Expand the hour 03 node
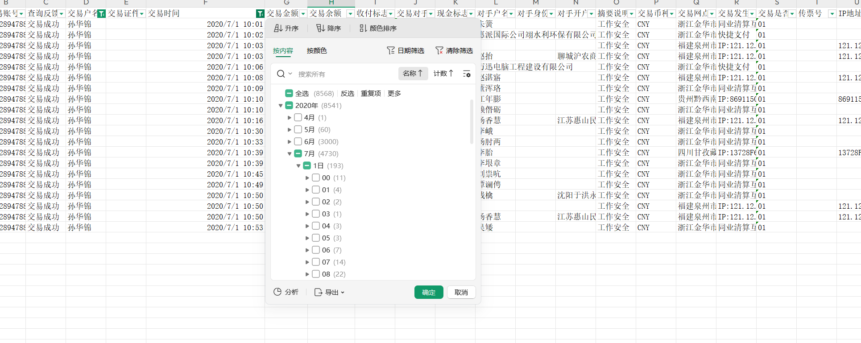Image resolution: width=861 pixels, height=343 pixels. coord(307,214)
